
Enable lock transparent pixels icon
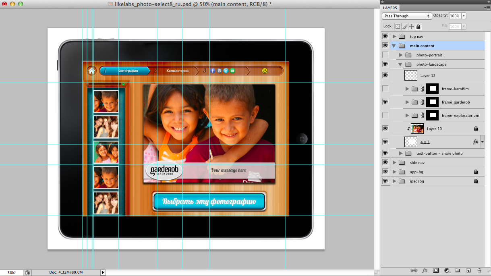point(398,26)
